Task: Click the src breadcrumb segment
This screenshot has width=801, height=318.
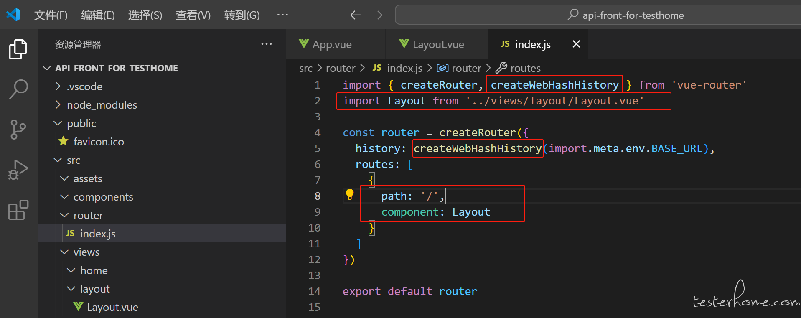Action: pyautogui.click(x=306, y=68)
